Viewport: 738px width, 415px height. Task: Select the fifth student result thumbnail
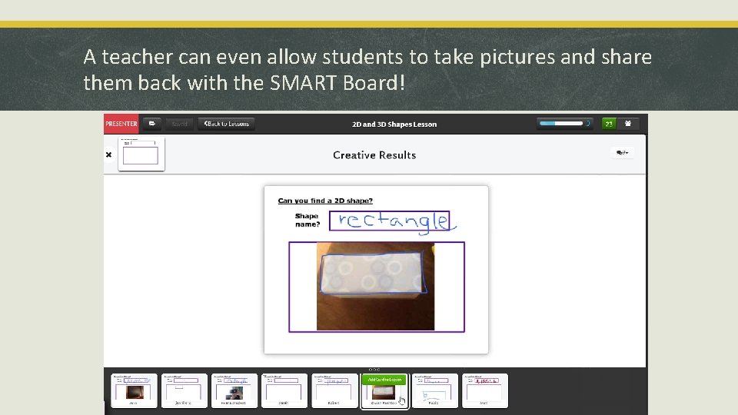coord(334,390)
